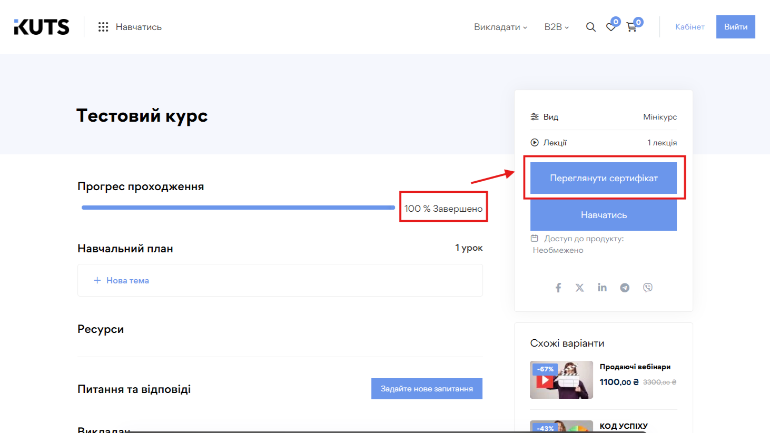
Task: Open the search magnifier icon
Action: coord(590,27)
